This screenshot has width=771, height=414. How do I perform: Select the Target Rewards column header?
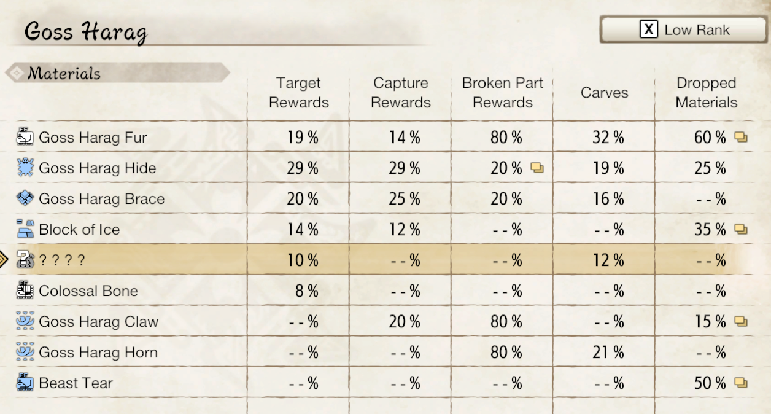pyautogui.click(x=298, y=93)
